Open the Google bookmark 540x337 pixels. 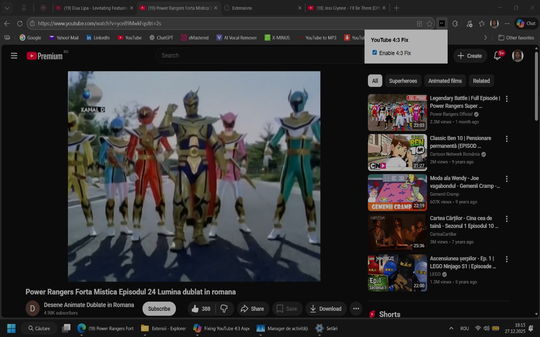[x=30, y=37]
